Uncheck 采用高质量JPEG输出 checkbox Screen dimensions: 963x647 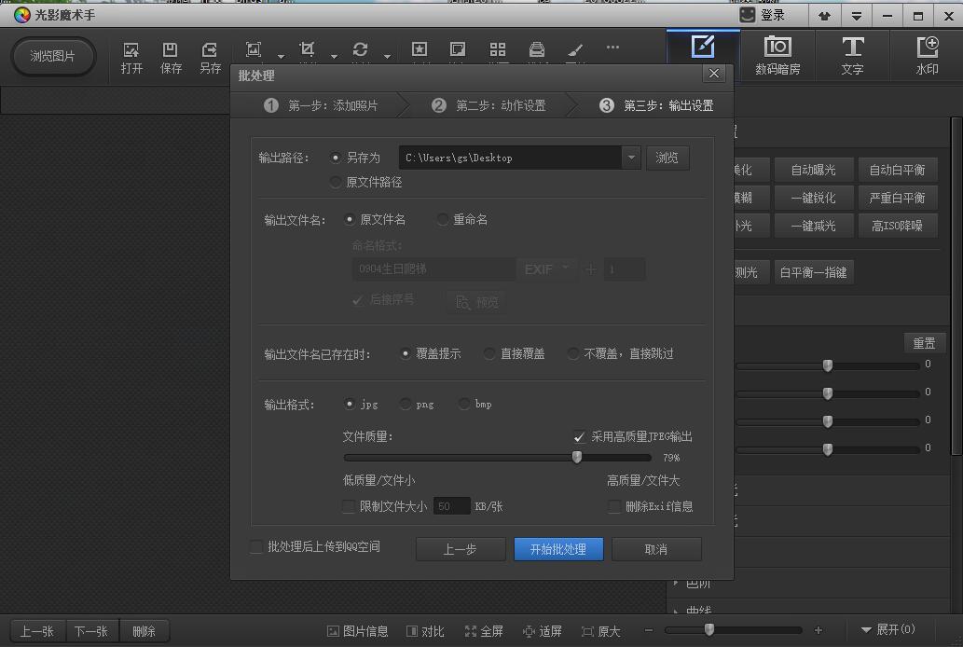pyautogui.click(x=580, y=436)
